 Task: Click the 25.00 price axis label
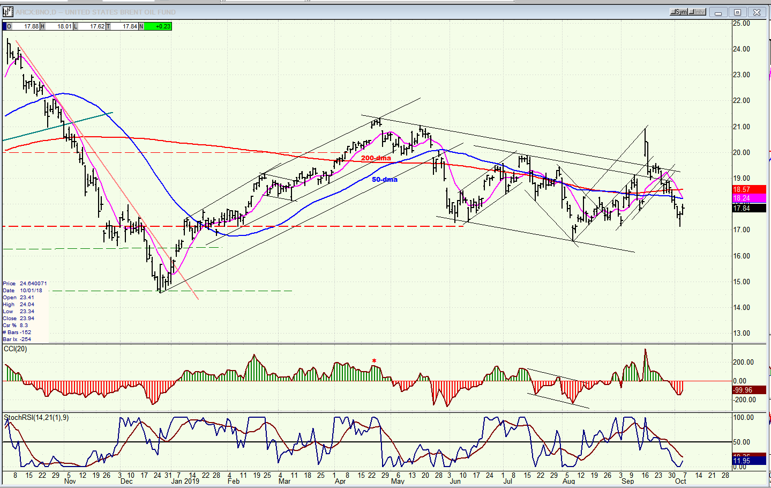tap(742, 24)
